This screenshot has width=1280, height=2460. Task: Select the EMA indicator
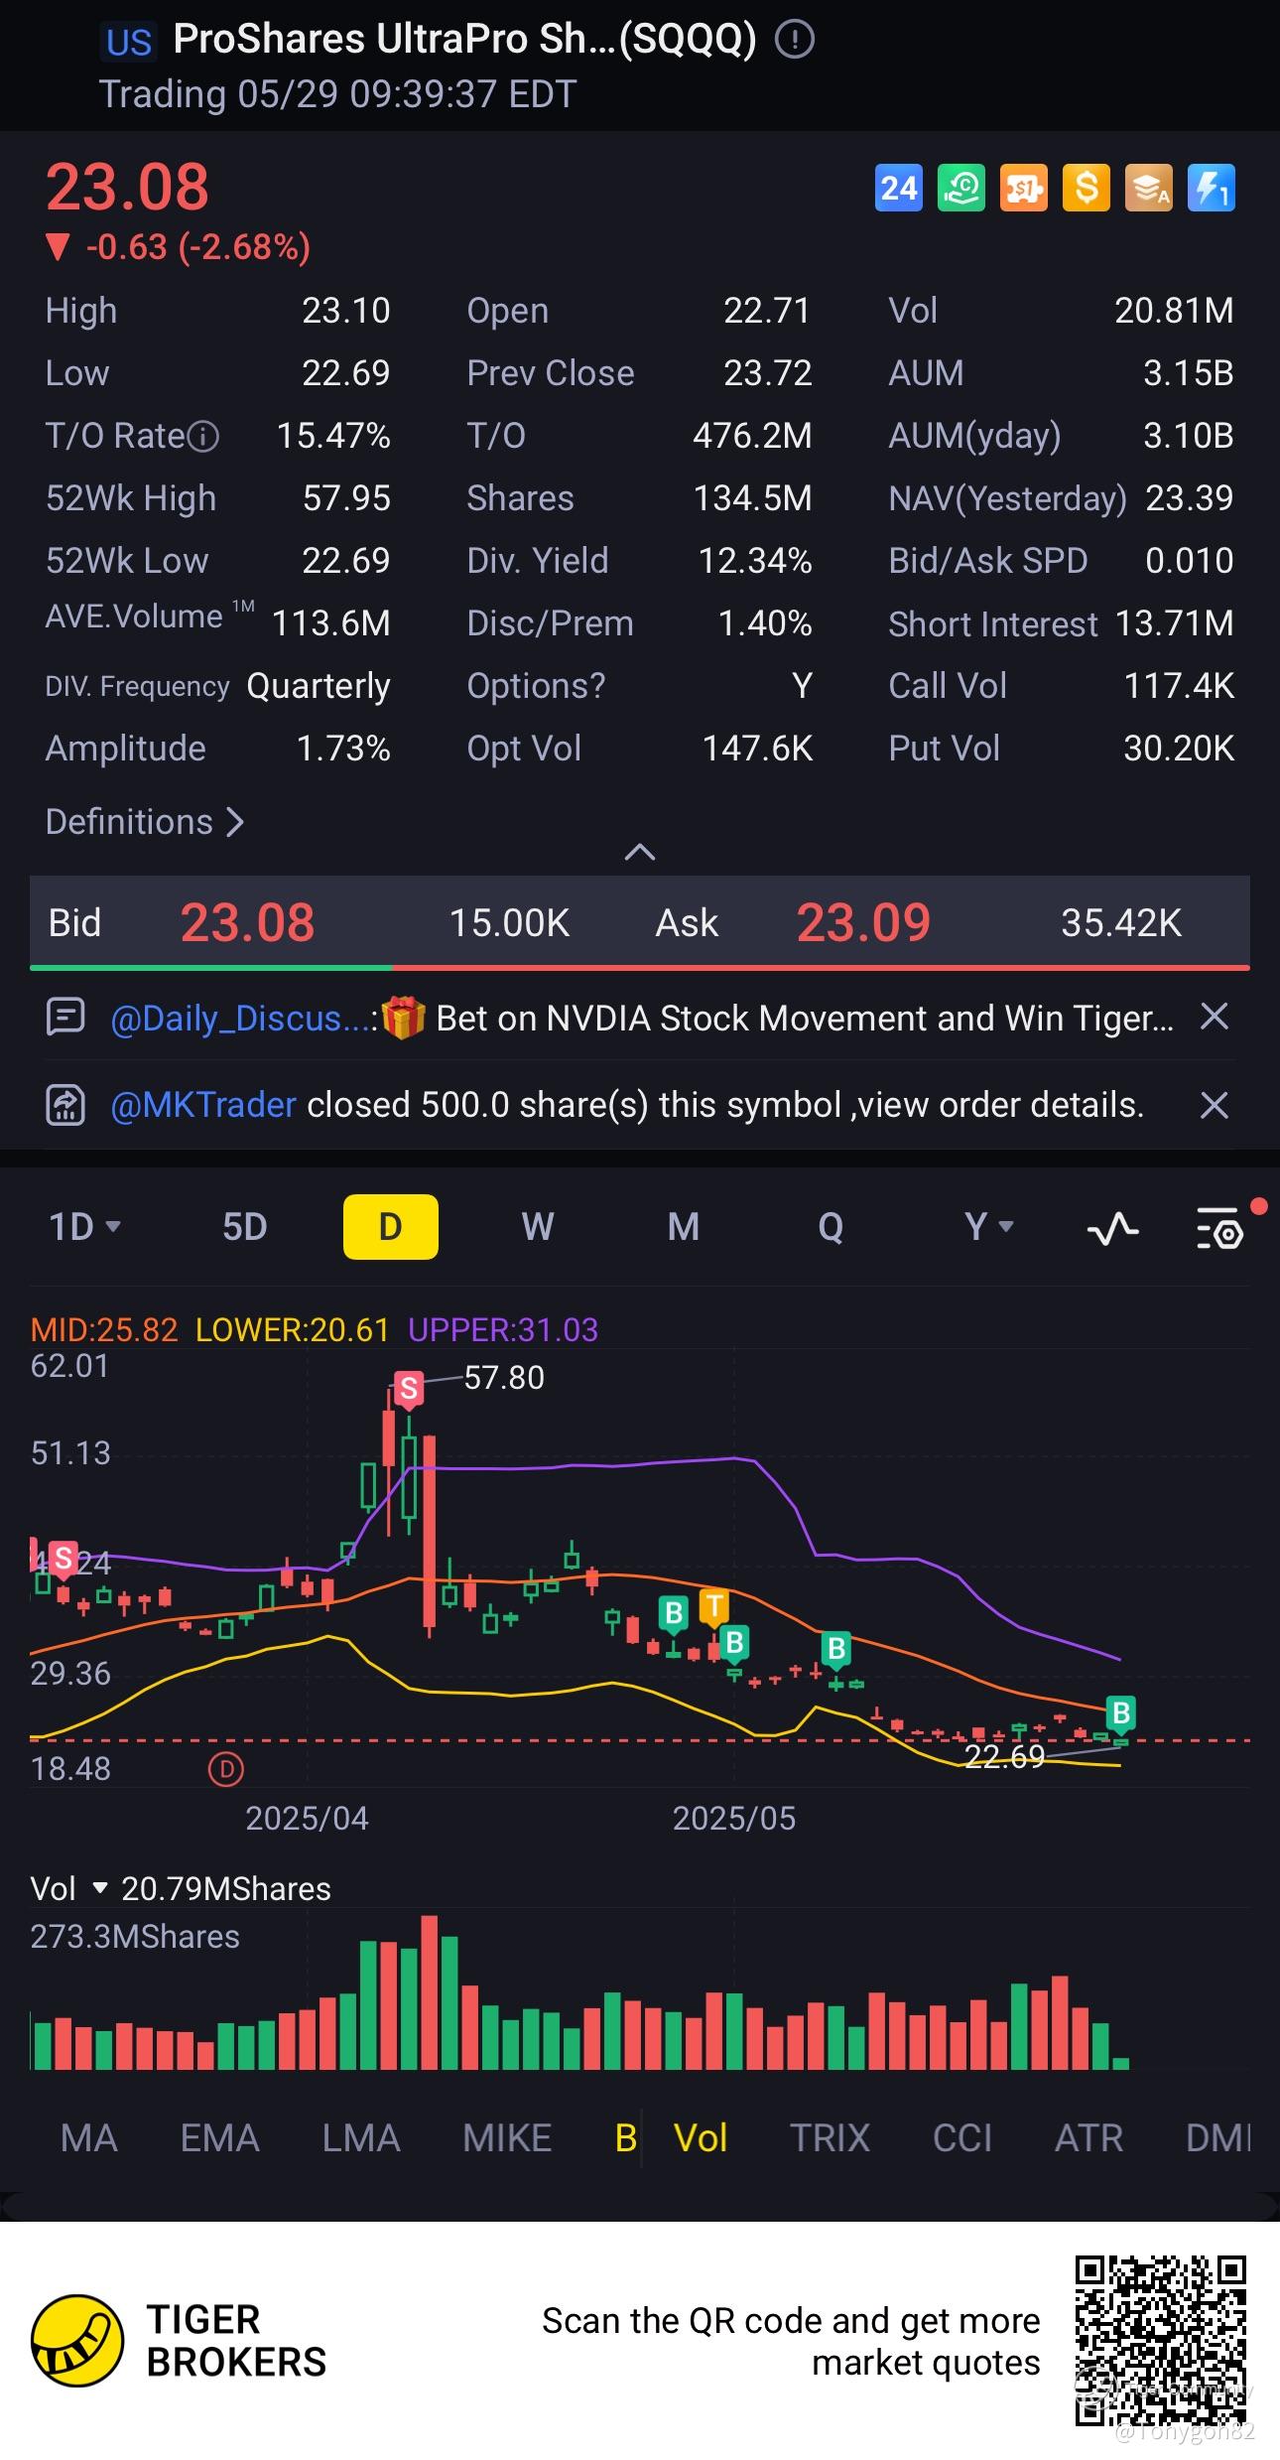[x=220, y=2137]
